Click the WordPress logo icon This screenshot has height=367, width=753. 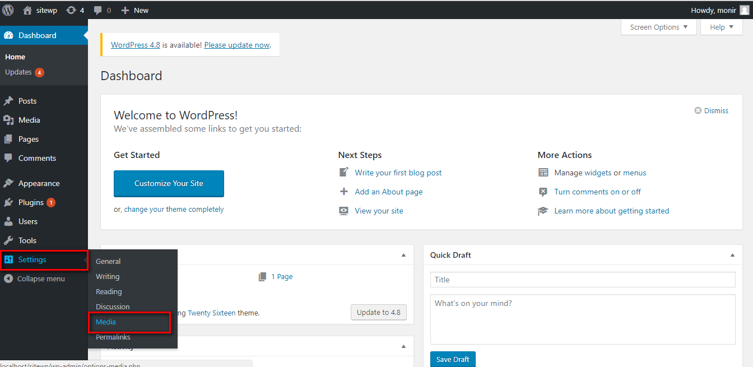[x=8, y=10]
